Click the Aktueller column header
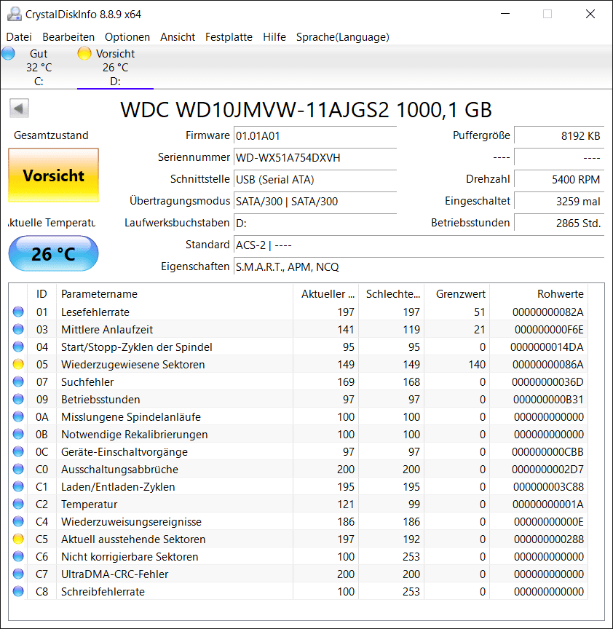The width and height of the screenshot is (613, 629). coord(325,294)
